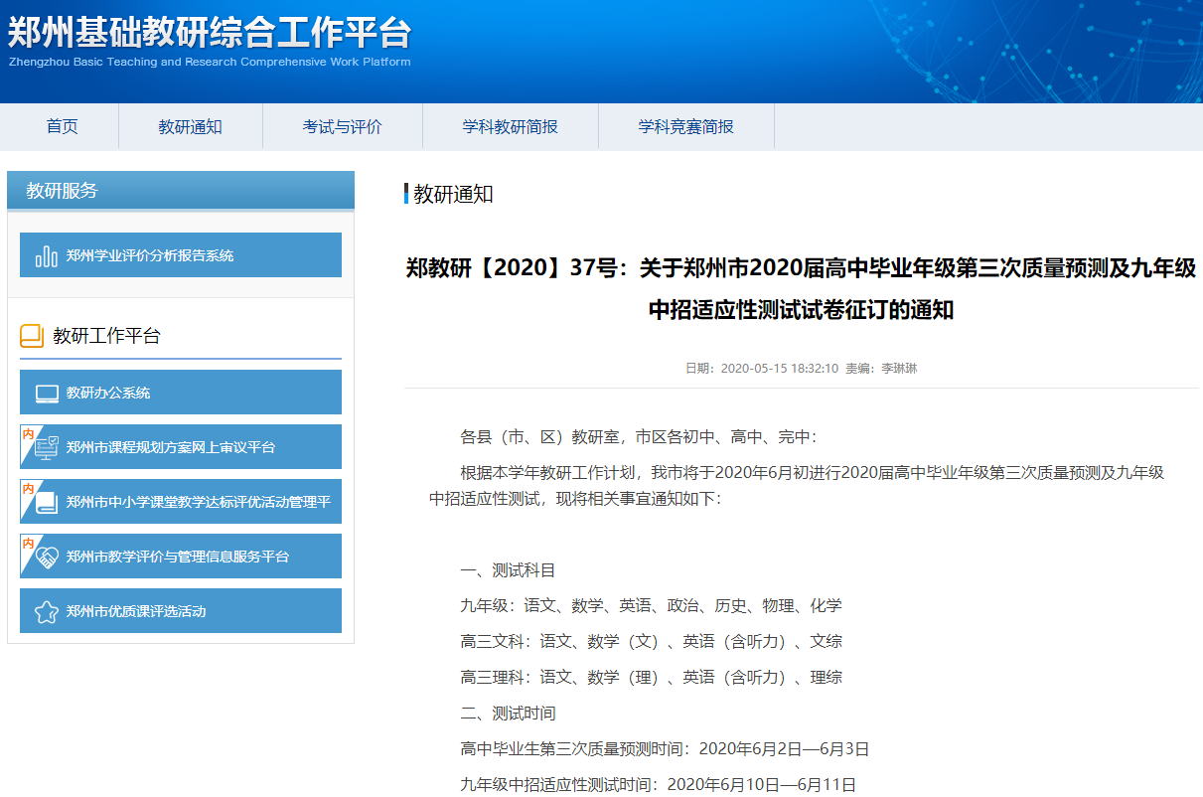The image size is (1203, 797).
Task: Select the 考试与评价 navigation item
Action: point(342,126)
